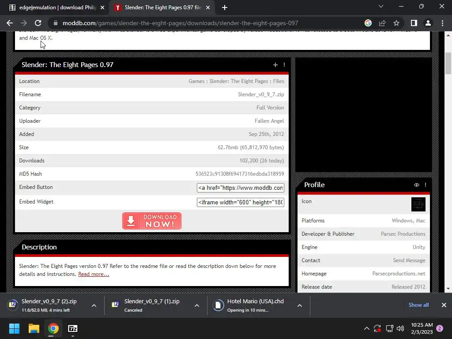The height and width of the screenshot is (339, 452).
Task: Open Windows Start menu
Action: point(14,328)
